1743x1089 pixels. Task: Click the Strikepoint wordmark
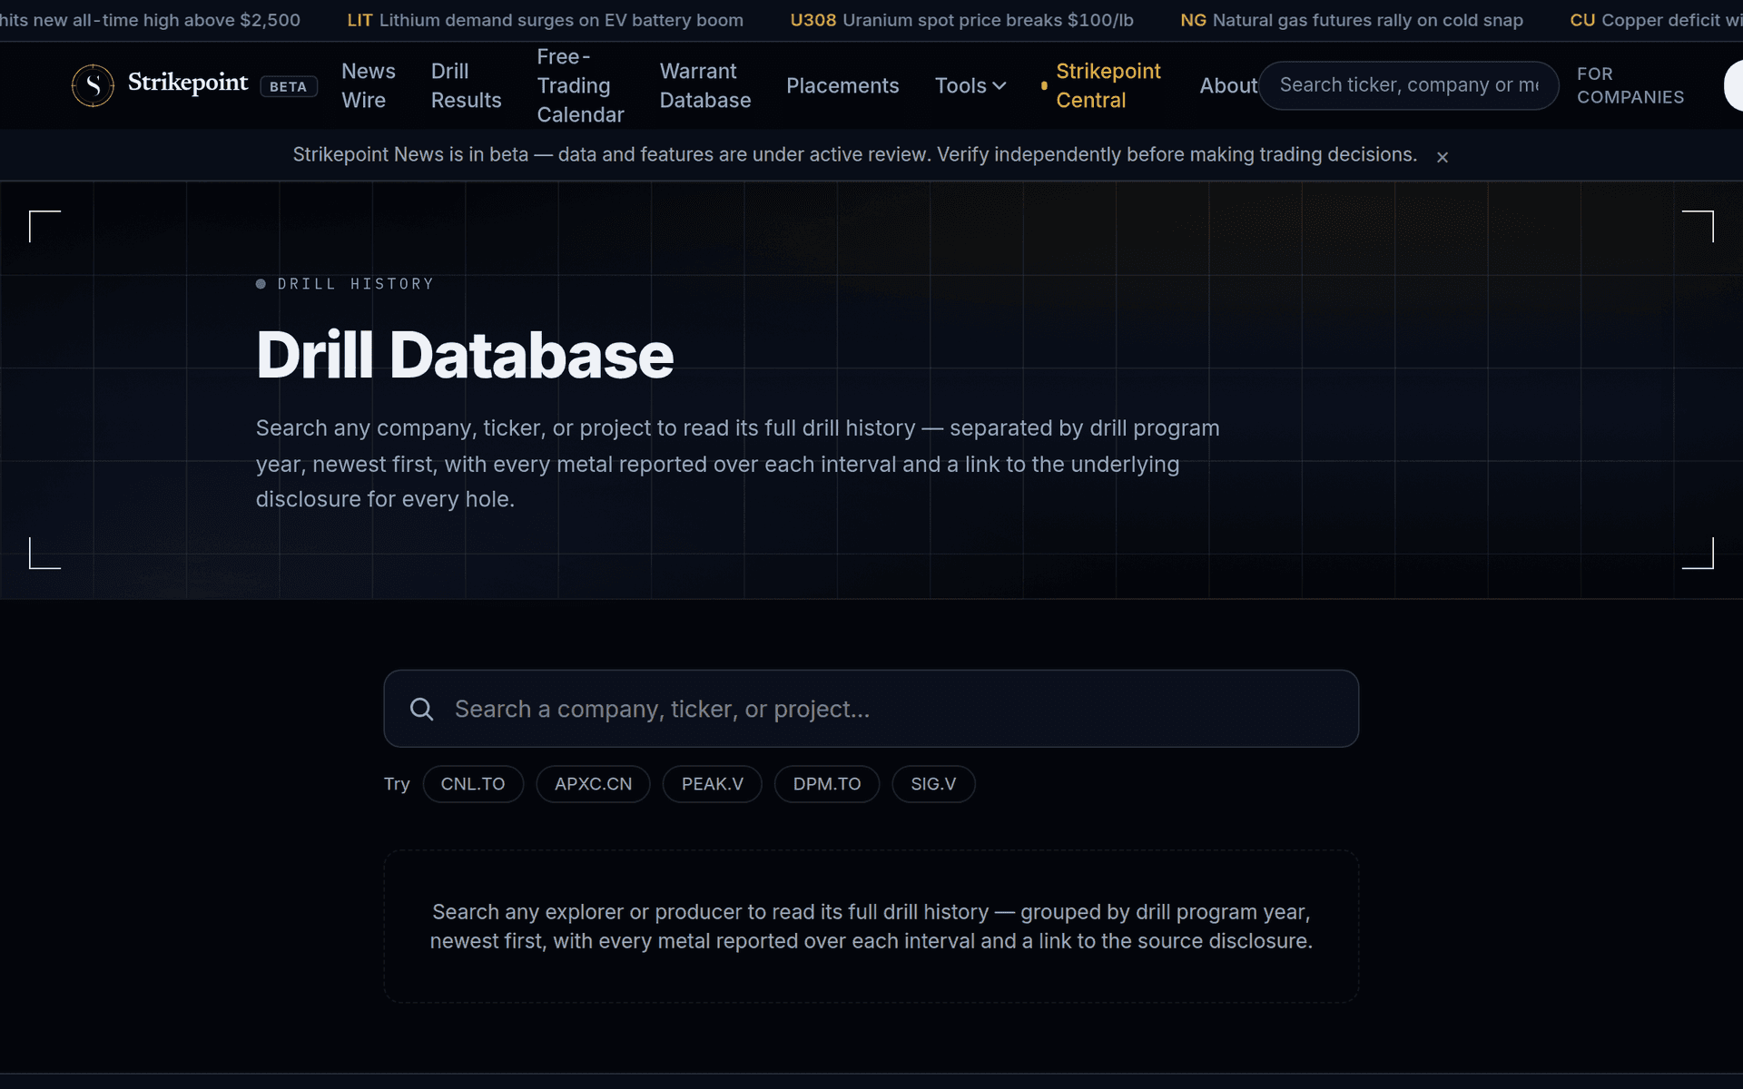[x=188, y=83]
